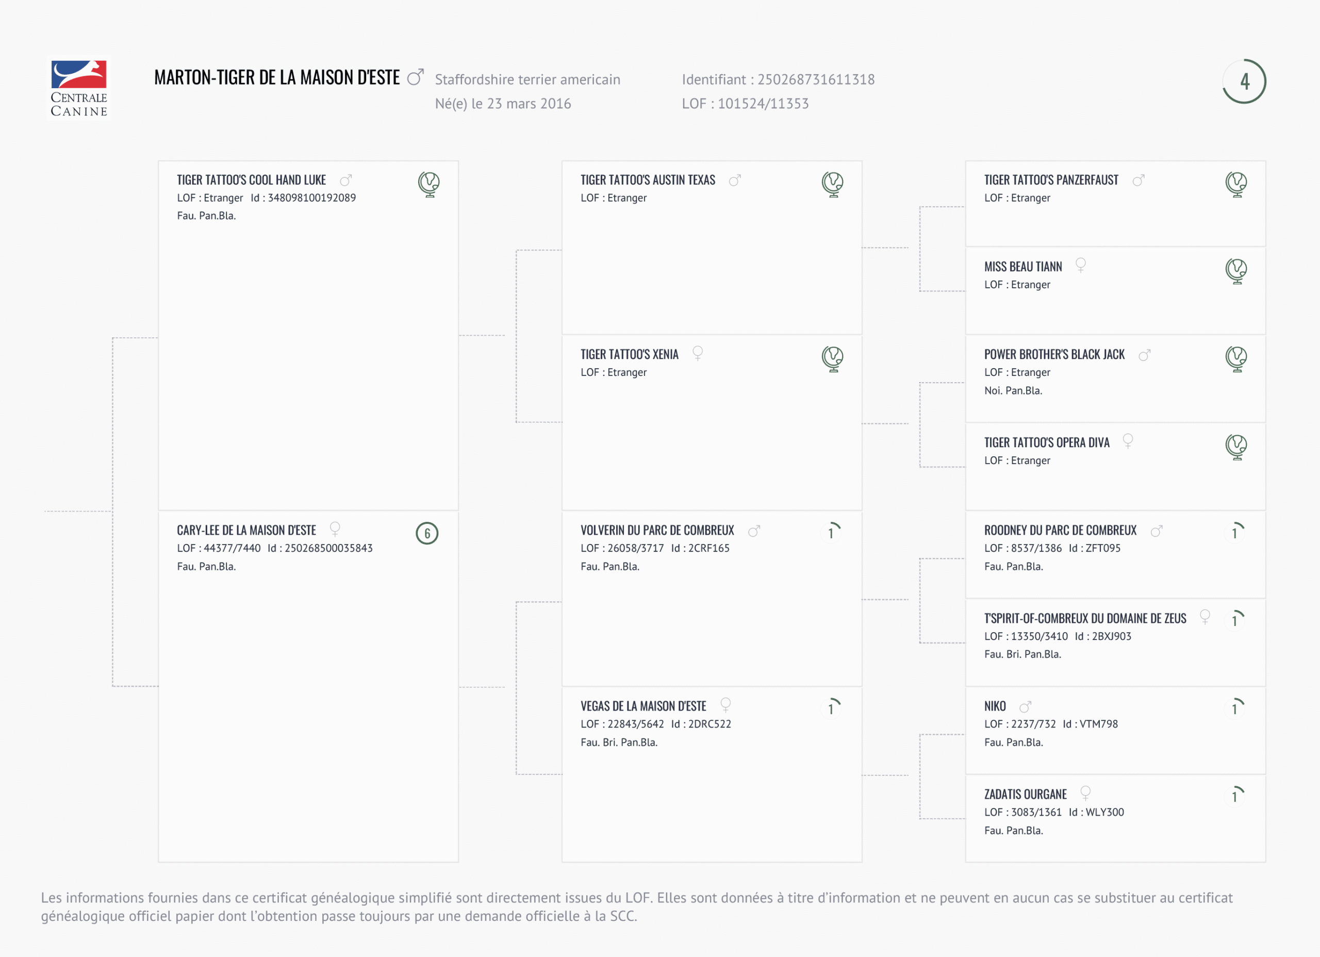
Task: Select Roodney du Parc de Combreux name
Action: [x=1060, y=530]
